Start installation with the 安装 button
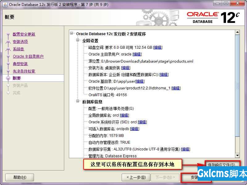This screenshot has height=185, width=247. [x=195, y=178]
